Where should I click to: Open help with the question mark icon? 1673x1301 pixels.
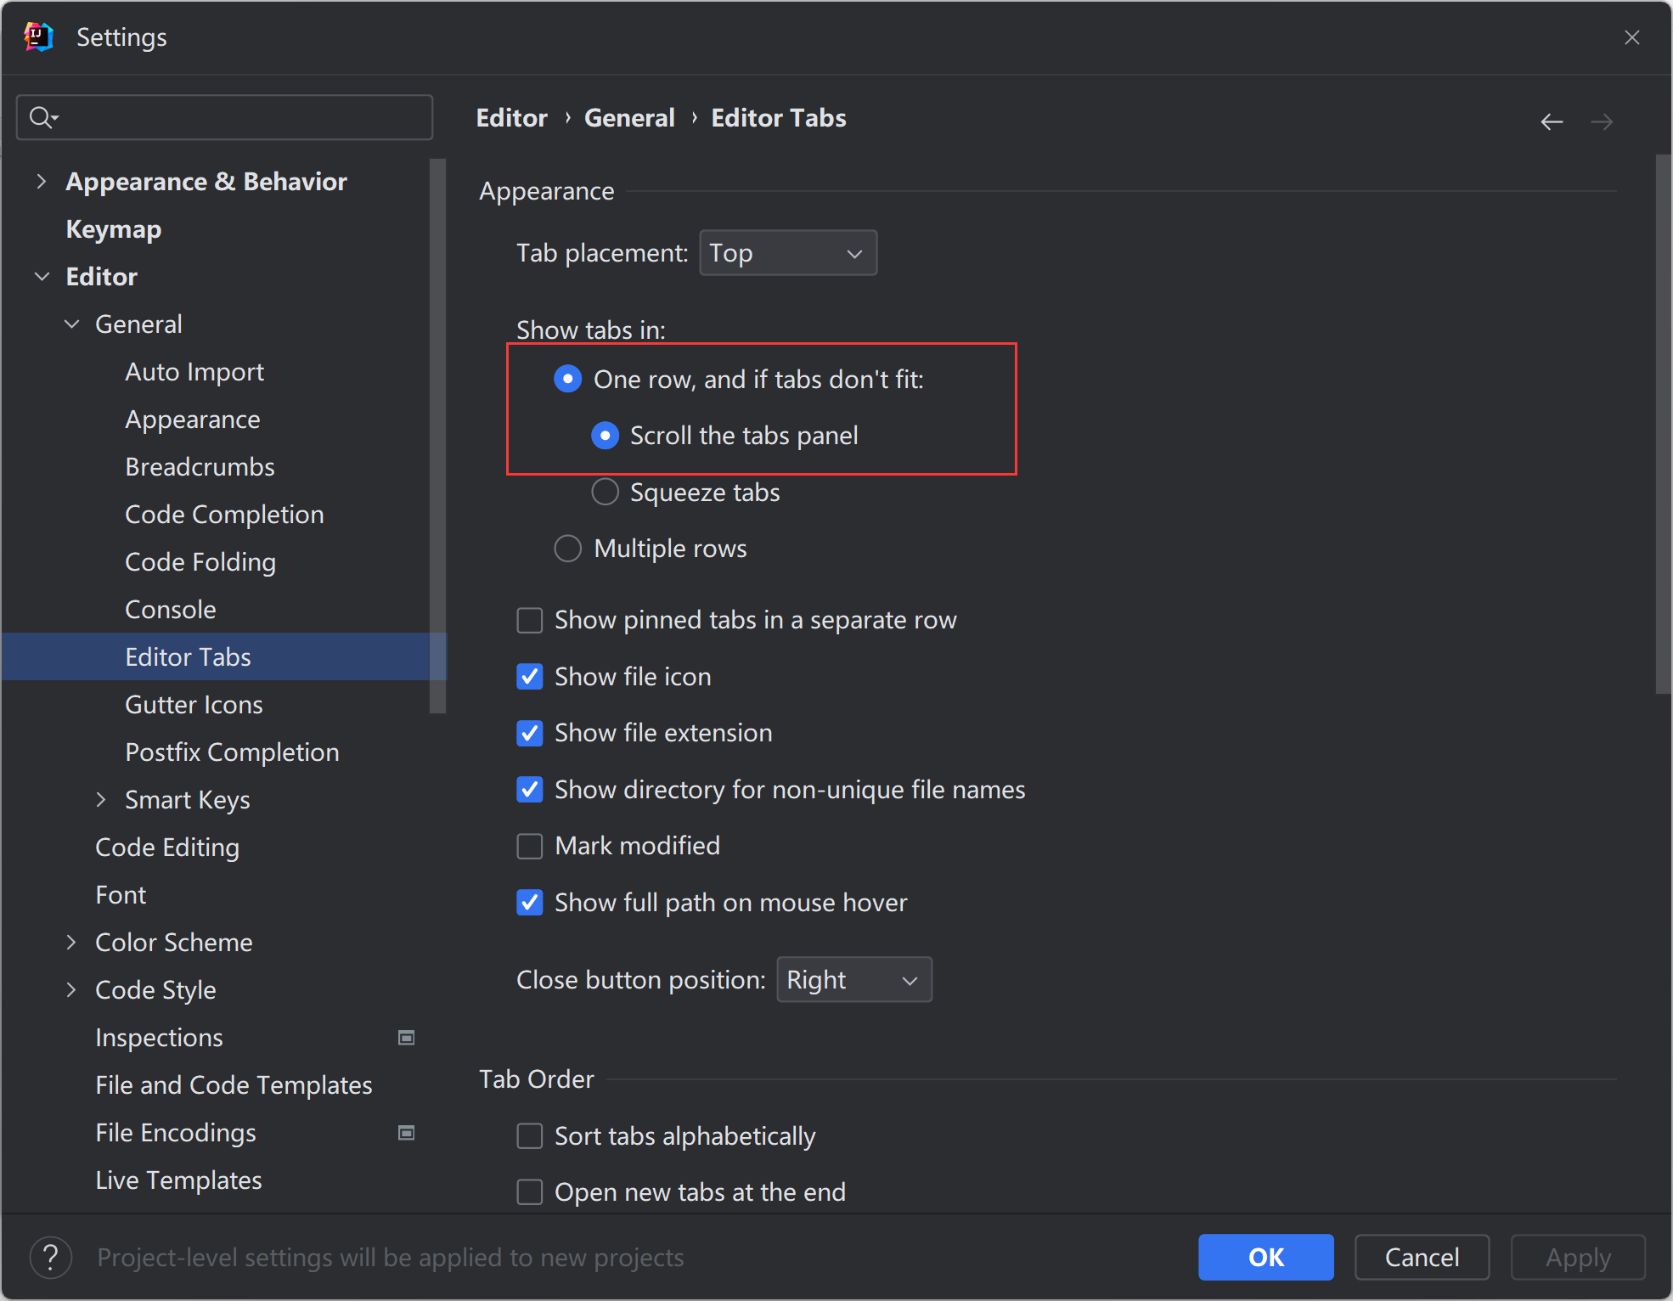51,1257
